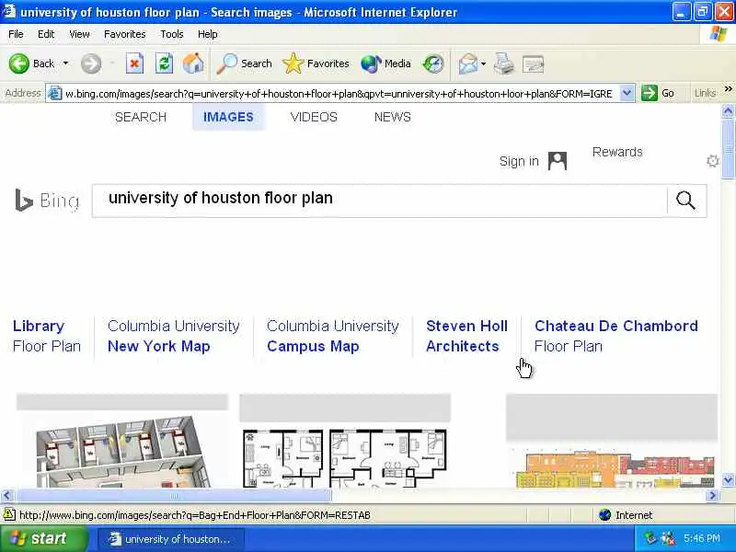Open the Edit menu

pyautogui.click(x=46, y=34)
